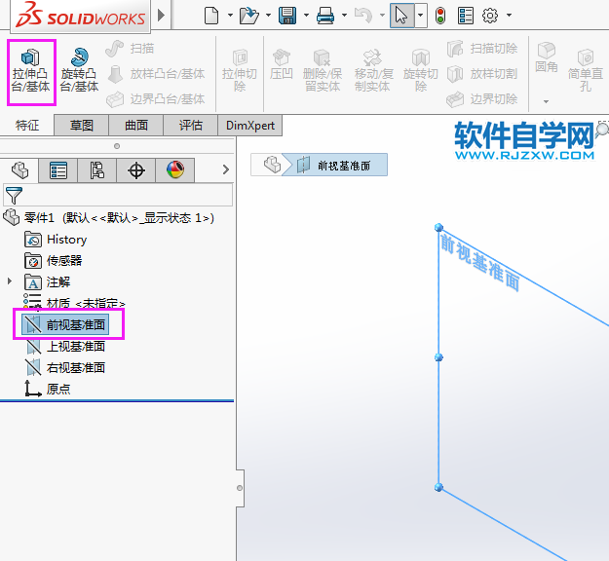
Task: Open the File Properties list icon
Action: [466, 16]
